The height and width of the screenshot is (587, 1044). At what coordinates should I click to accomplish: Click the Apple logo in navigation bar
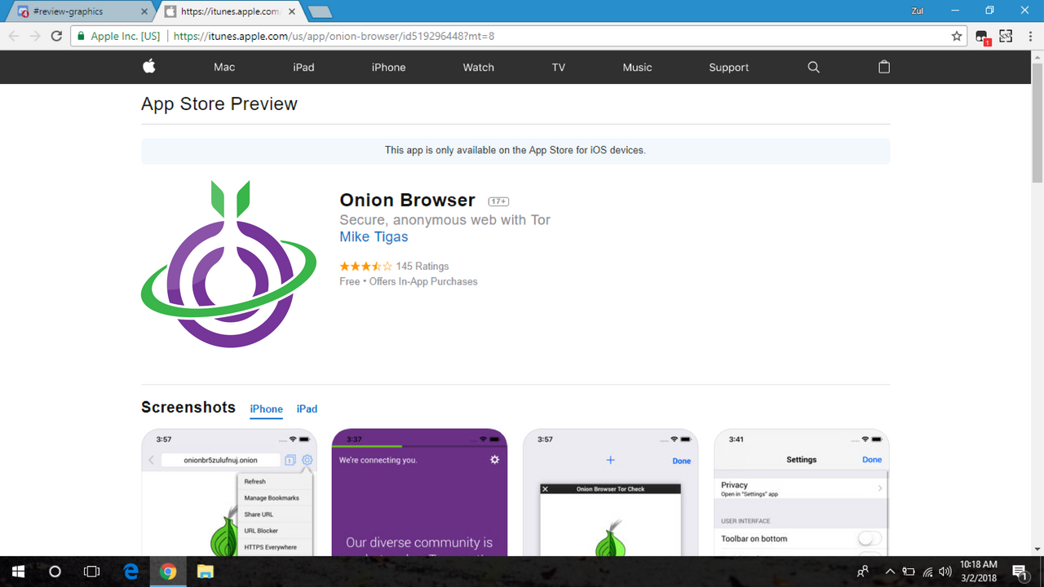point(149,67)
